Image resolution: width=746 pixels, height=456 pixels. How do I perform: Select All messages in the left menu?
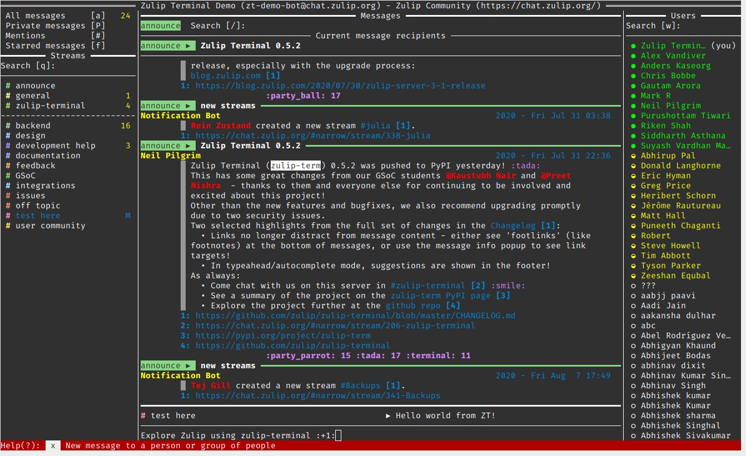tap(33, 15)
